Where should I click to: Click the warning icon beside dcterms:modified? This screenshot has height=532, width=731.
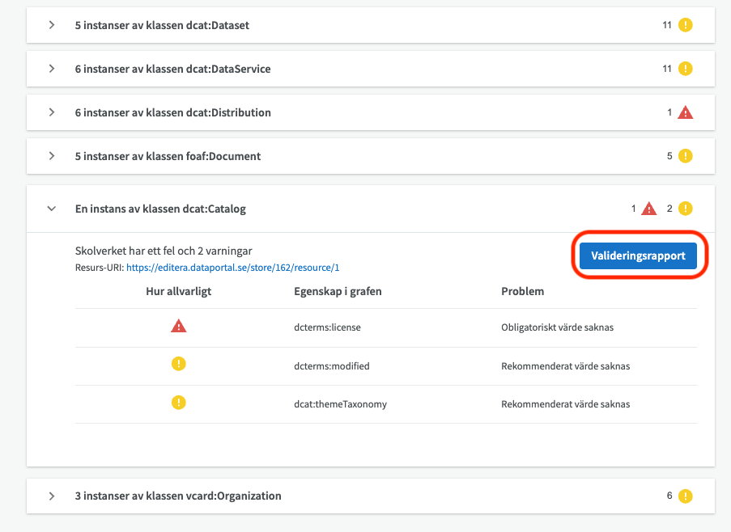(x=179, y=365)
